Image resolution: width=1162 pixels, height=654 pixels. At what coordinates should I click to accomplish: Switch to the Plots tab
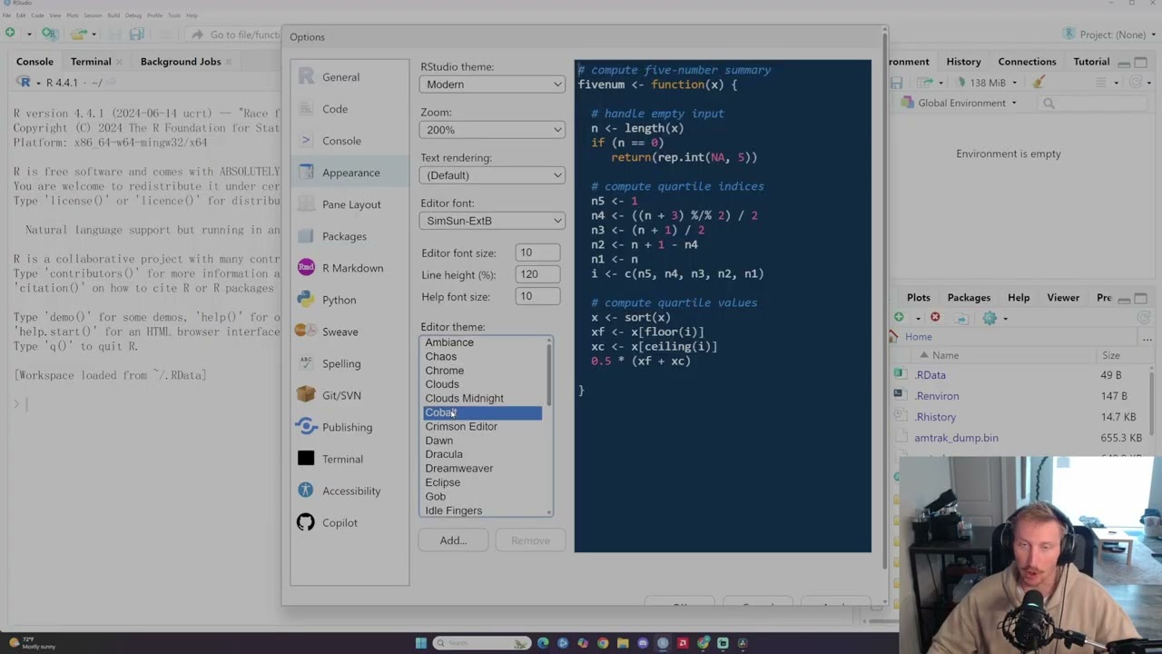[x=919, y=298]
